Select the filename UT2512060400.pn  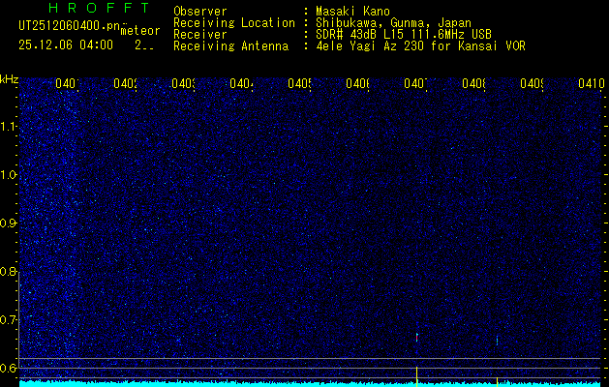pos(69,26)
